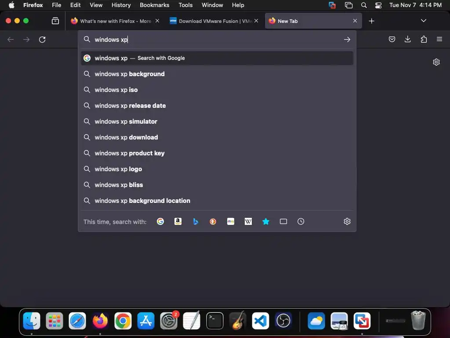Select the New Tab tab
The image size is (450, 338).
pos(313,21)
